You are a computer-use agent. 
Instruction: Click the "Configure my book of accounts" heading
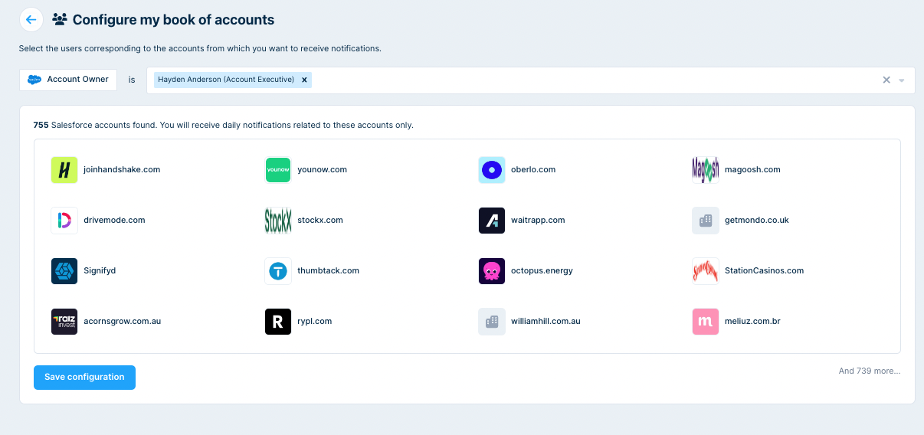coord(173,20)
